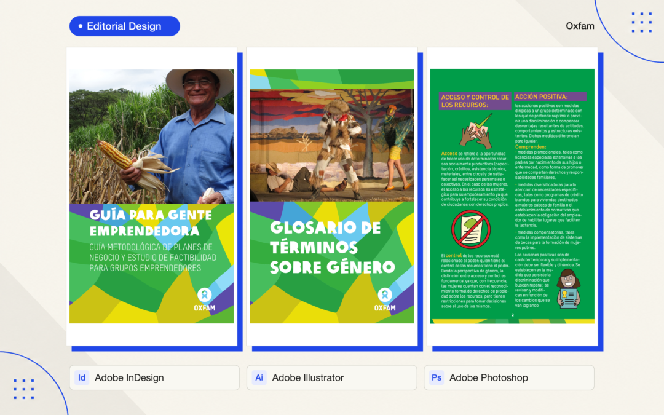Click the theater stage performance photo
The image size is (664, 415).
(x=332, y=145)
